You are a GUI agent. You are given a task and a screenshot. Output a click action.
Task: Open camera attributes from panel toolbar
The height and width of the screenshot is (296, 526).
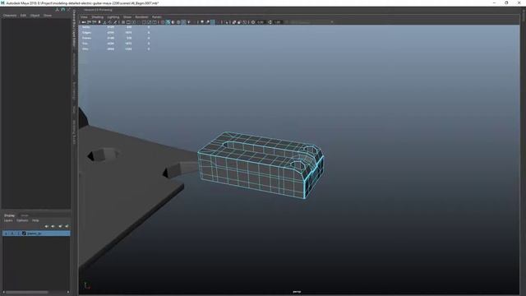(x=95, y=22)
